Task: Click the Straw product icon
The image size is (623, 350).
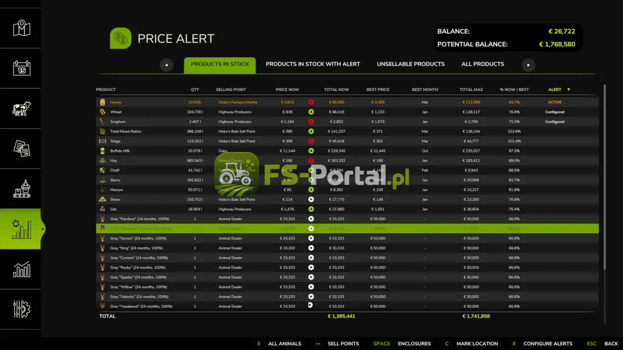Action: [102, 199]
